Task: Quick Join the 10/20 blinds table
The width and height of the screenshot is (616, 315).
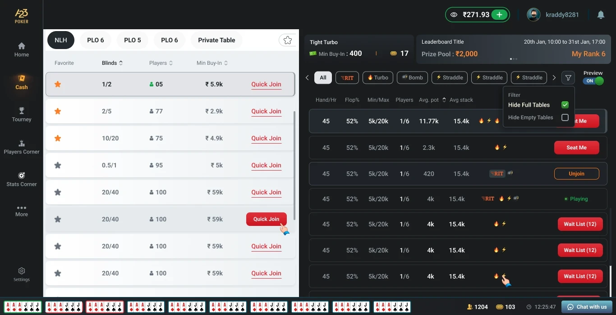Action: [x=266, y=138]
